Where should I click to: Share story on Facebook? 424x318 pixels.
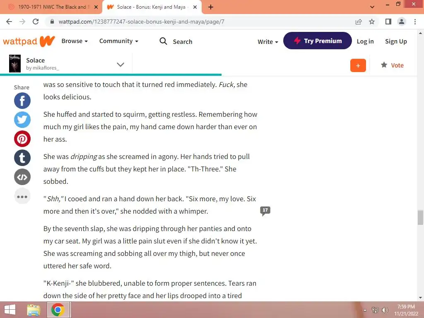(x=22, y=101)
